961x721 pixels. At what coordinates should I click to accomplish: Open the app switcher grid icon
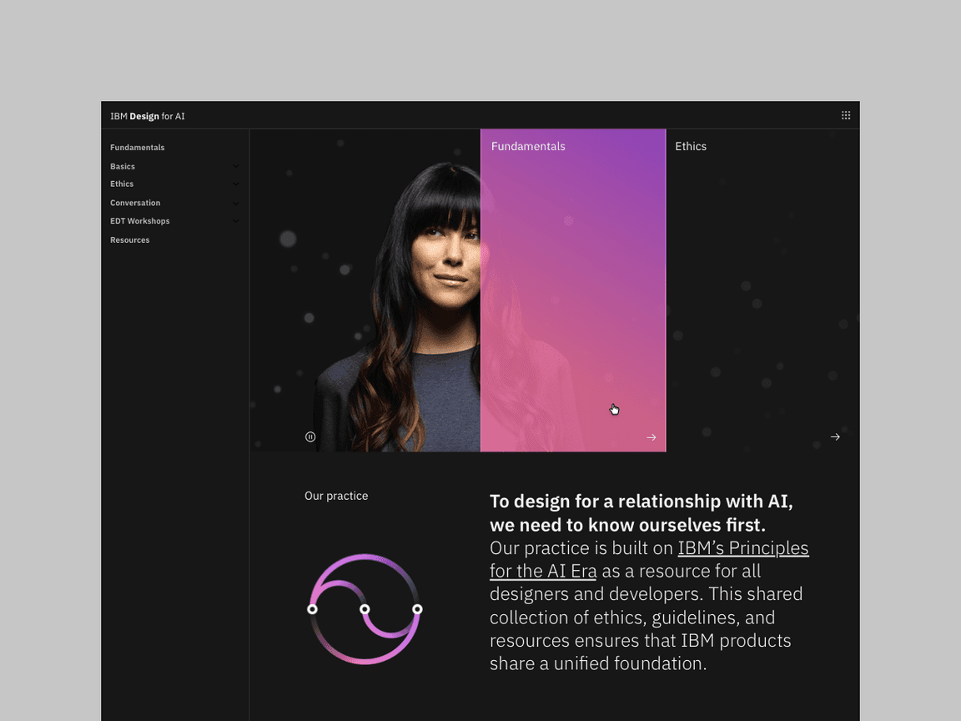click(x=846, y=116)
